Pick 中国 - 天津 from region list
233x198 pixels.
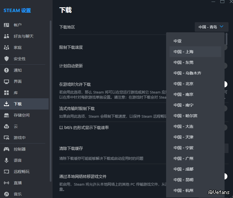click(x=195, y=137)
